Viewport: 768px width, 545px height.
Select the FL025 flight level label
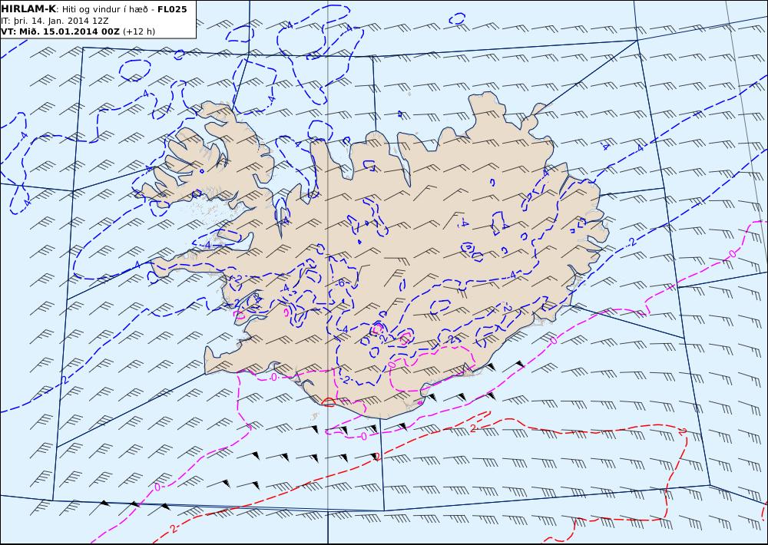click(172, 9)
